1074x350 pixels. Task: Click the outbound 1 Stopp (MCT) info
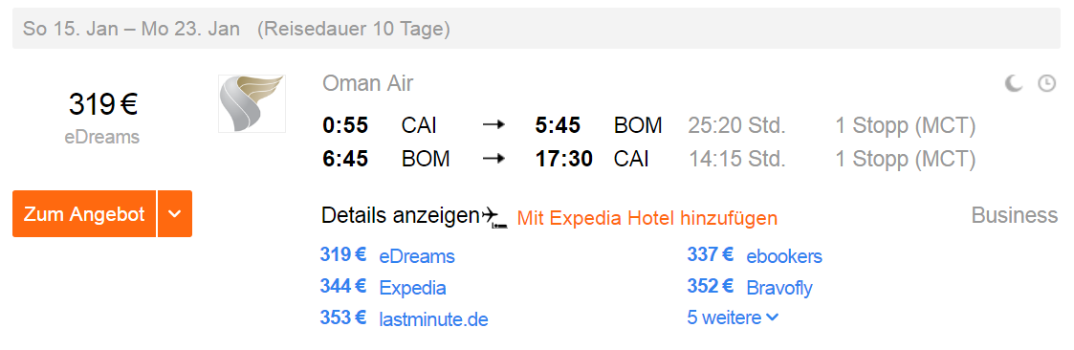coord(905,125)
